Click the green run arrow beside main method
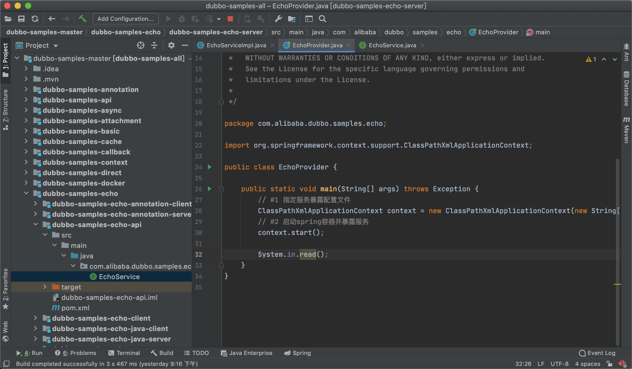The width and height of the screenshot is (632, 369). point(209,189)
